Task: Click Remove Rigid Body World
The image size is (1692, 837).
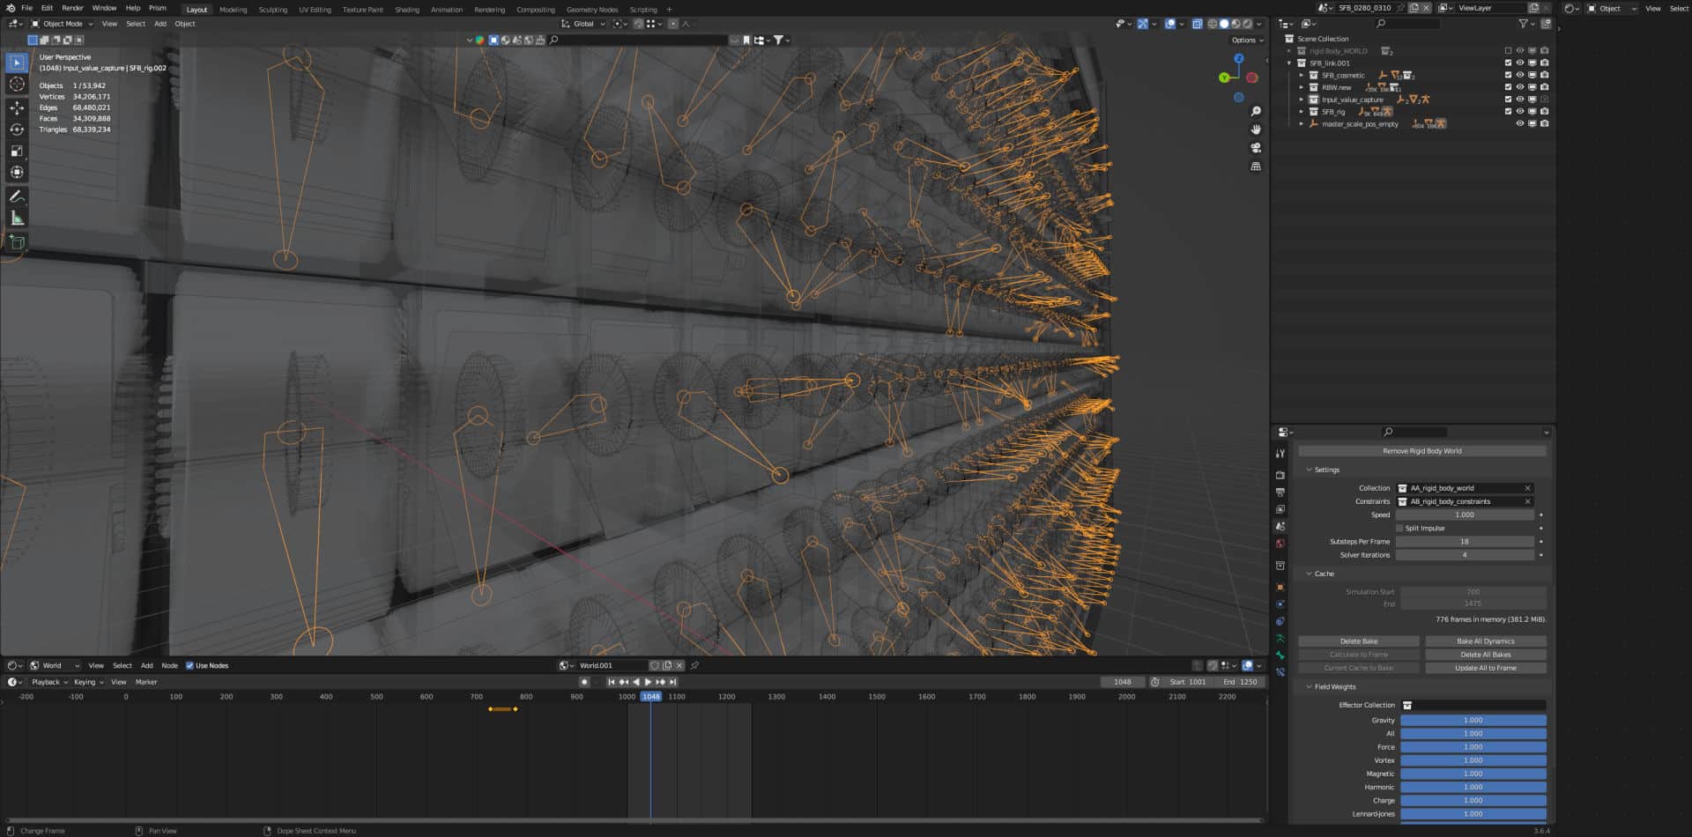Action: click(x=1424, y=450)
